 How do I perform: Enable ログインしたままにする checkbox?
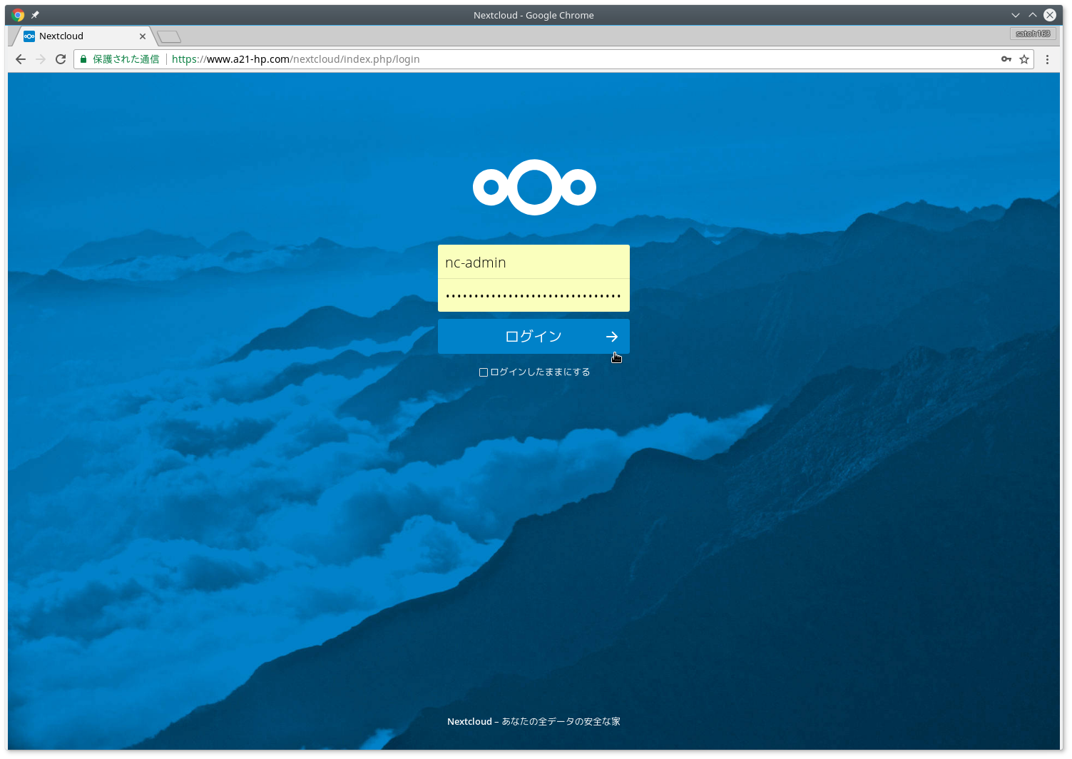pyautogui.click(x=484, y=372)
